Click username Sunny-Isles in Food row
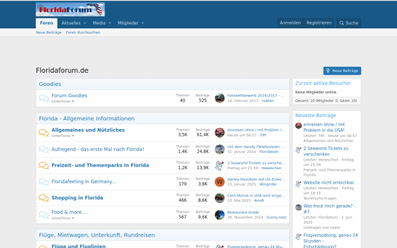Screen dimensions: 397x248 coord(277,218)
